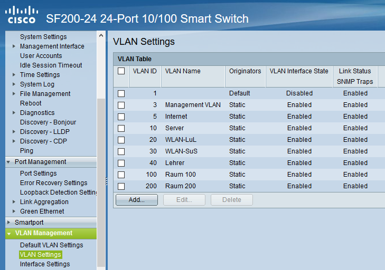Click the 'WLAN-SuS' name cell

click(x=181, y=151)
